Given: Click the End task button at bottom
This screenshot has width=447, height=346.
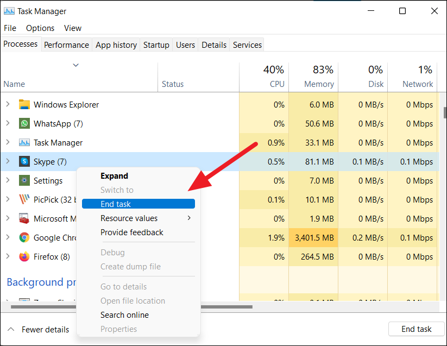Looking at the screenshot, I should tap(416, 329).
